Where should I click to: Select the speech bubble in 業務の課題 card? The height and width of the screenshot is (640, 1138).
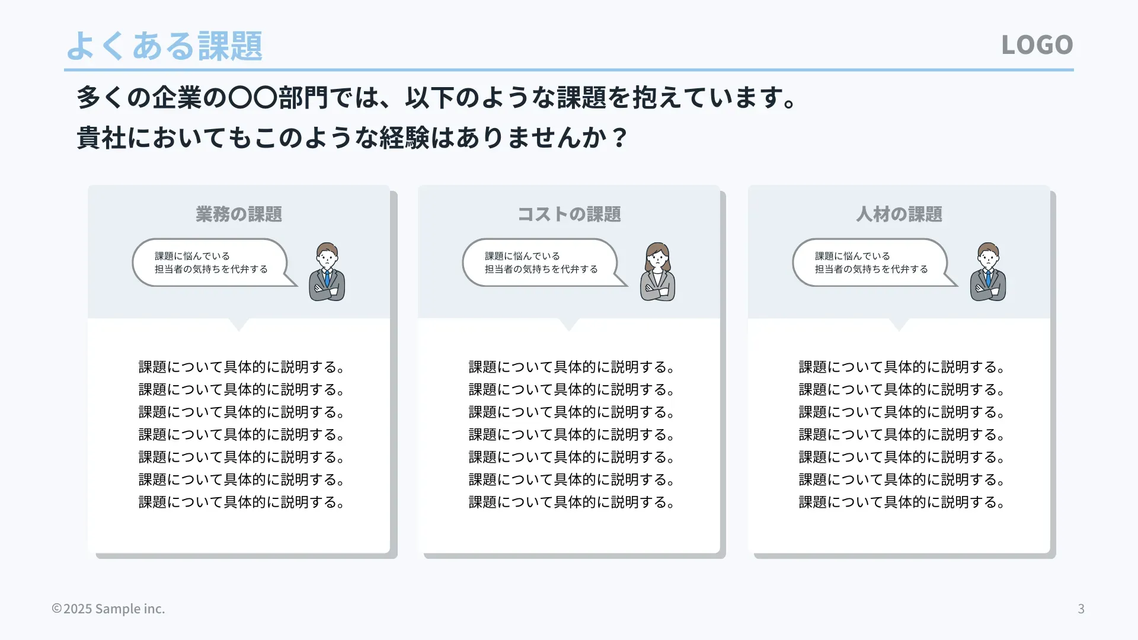click(214, 263)
